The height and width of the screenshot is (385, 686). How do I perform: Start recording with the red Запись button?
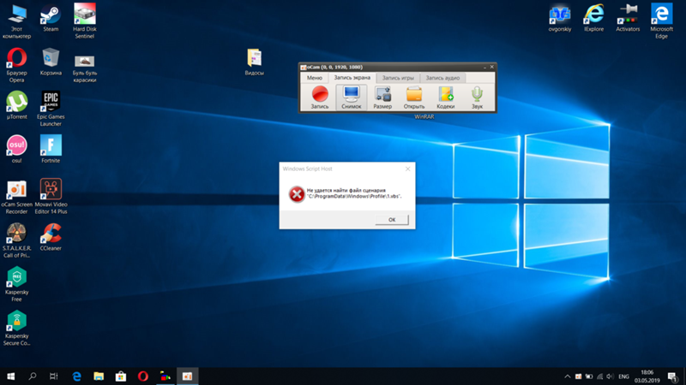coord(320,98)
